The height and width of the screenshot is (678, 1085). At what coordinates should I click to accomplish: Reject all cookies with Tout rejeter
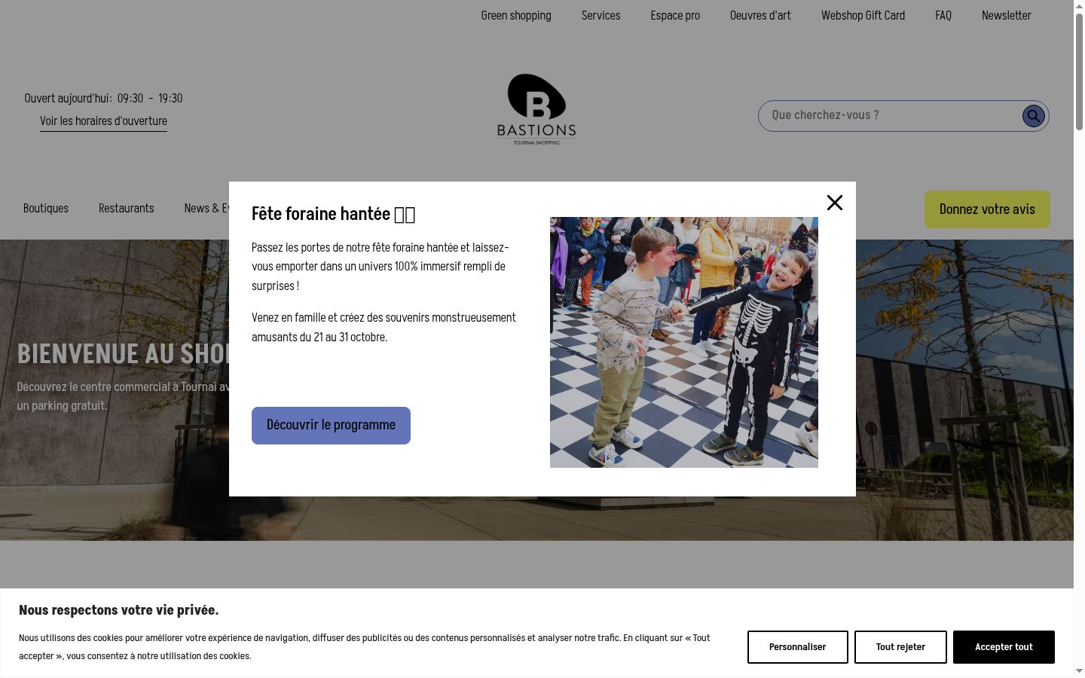click(900, 647)
